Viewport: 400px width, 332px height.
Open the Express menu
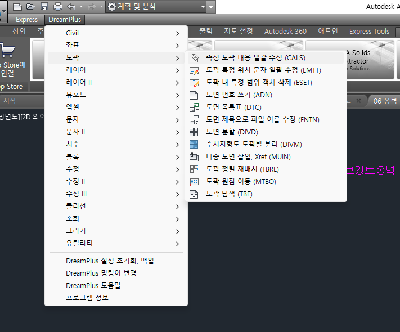click(x=26, y=20)
